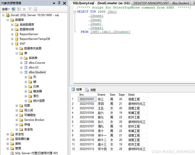Click the local SQL Server instance icon
The image size is (195, 155).
8,15
